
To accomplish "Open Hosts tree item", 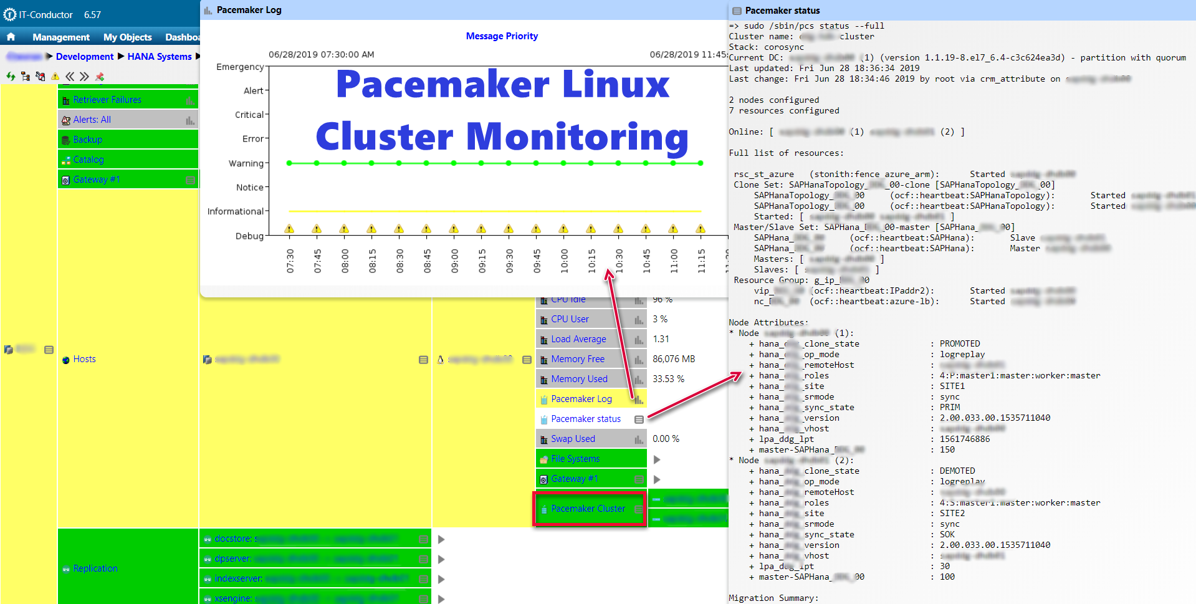I will (85, 359).
